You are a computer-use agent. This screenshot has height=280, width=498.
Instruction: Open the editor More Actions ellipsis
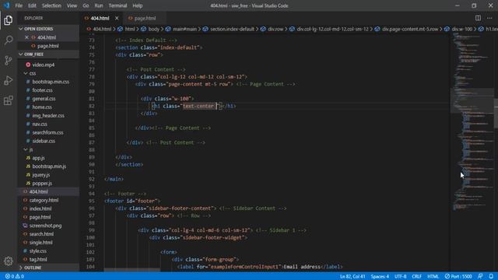489,18
